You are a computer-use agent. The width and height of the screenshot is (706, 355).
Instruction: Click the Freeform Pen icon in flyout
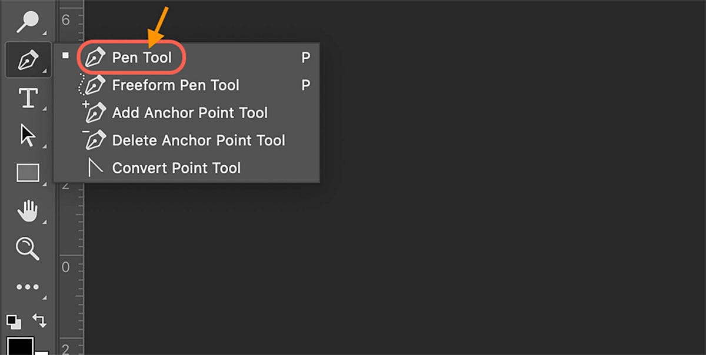pyautogui.click(x=92, y=85)
